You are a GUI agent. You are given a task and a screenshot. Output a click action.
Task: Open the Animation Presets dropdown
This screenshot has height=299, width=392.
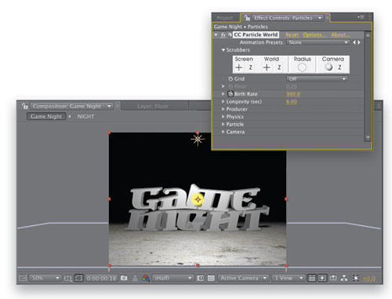click(318, 42)
